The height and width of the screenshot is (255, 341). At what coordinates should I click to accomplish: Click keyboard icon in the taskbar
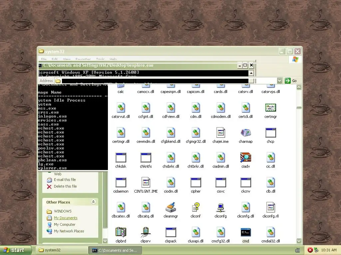298,250
